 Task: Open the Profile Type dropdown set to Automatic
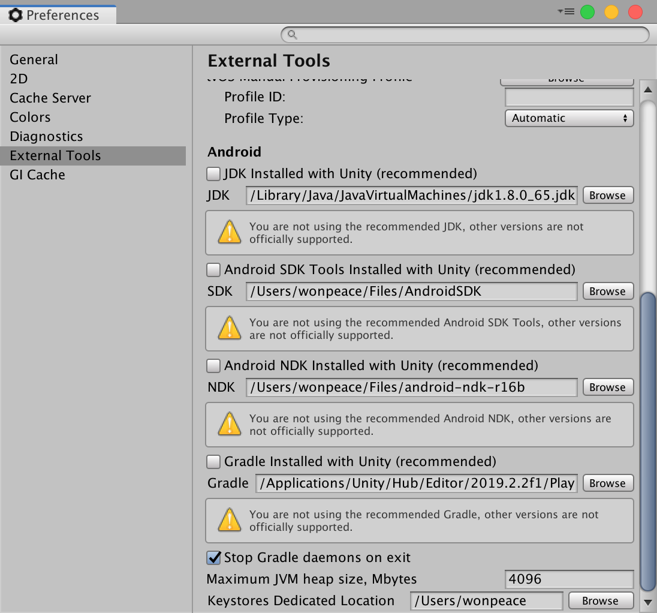point(568,118)
